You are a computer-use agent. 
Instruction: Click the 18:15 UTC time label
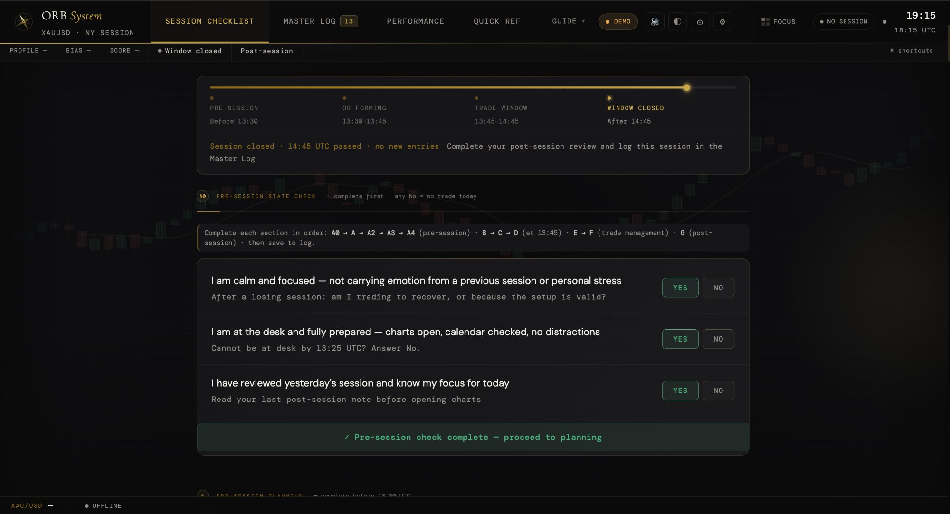[x=915, y=30]
